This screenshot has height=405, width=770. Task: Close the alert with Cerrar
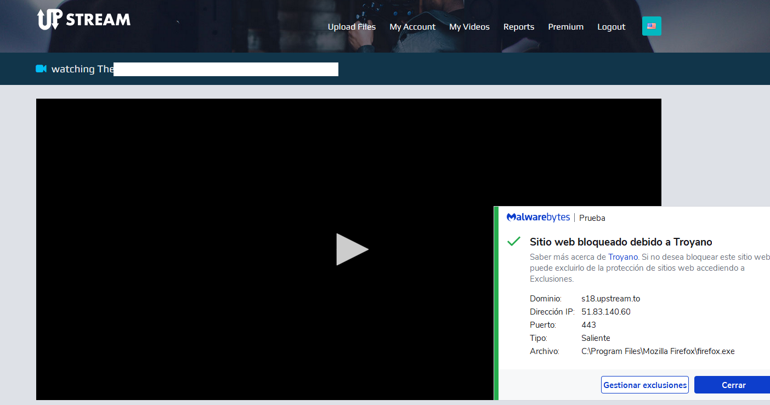coord(733,385)
